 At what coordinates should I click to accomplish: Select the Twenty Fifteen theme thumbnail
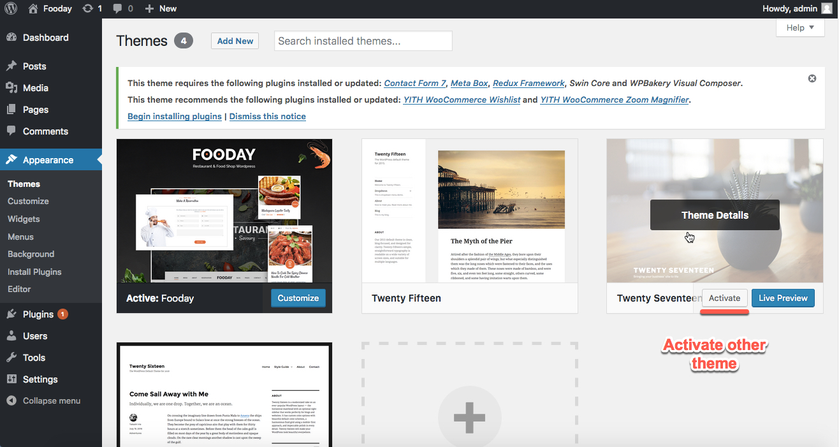pos(470,211)
